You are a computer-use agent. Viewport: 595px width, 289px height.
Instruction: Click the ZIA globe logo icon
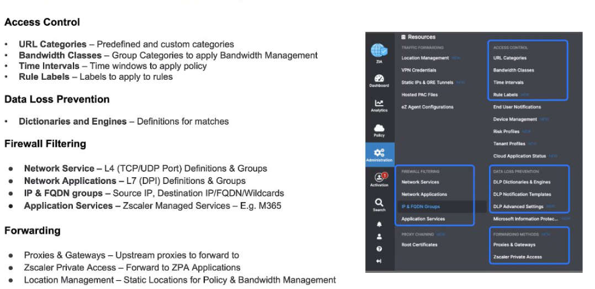379,51
